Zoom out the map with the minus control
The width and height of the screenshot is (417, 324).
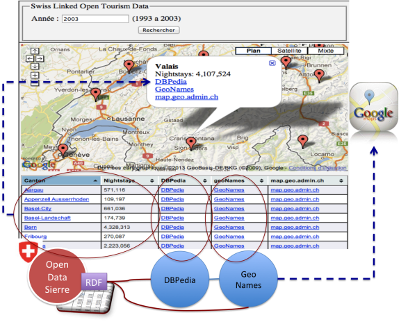point(35,83)
